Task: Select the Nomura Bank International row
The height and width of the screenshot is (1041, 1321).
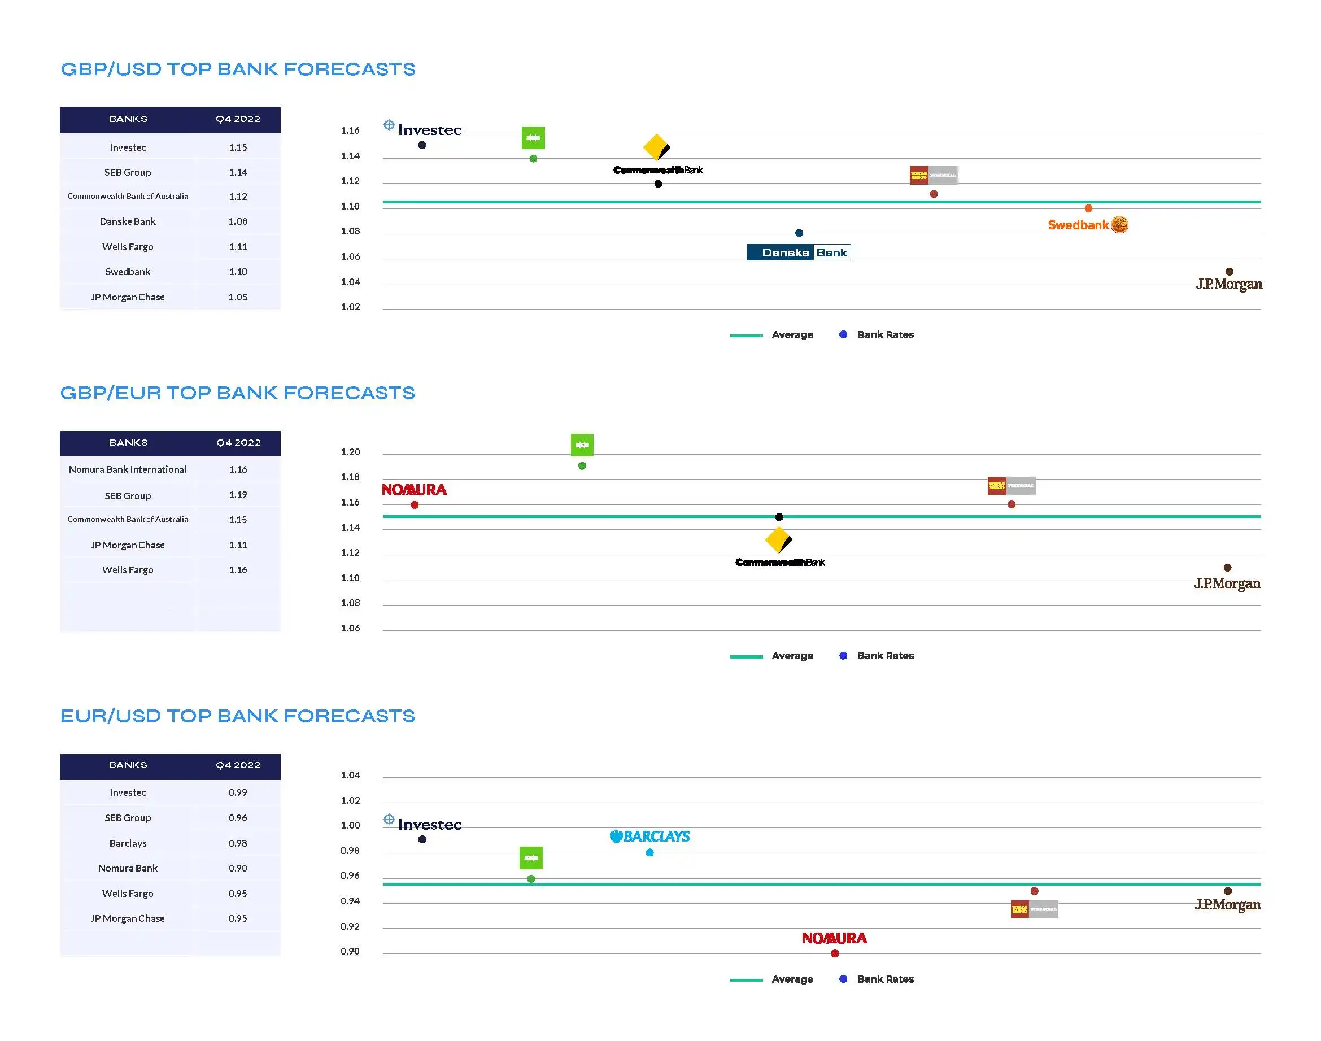Action: tap(170, 469)
